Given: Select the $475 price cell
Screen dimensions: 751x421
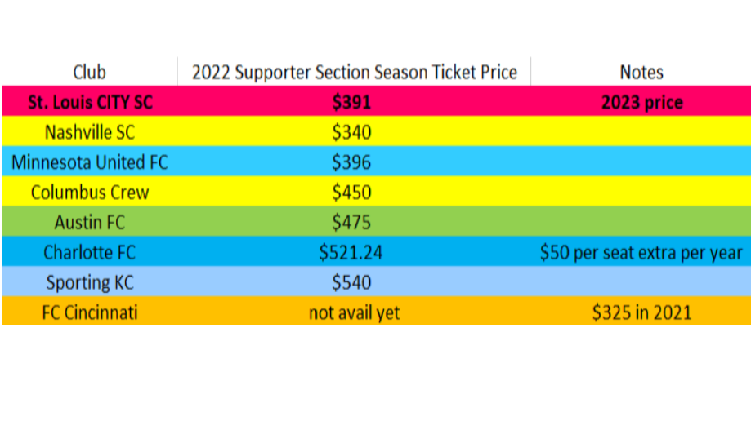Looking at the screenshot, I should tap(351, 222).
